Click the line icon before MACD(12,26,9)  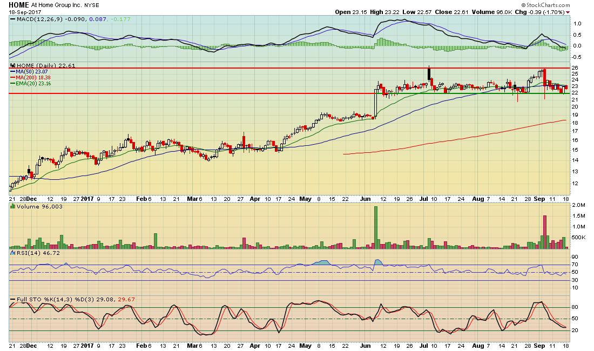pyautogui.click(x=13, y=19)
